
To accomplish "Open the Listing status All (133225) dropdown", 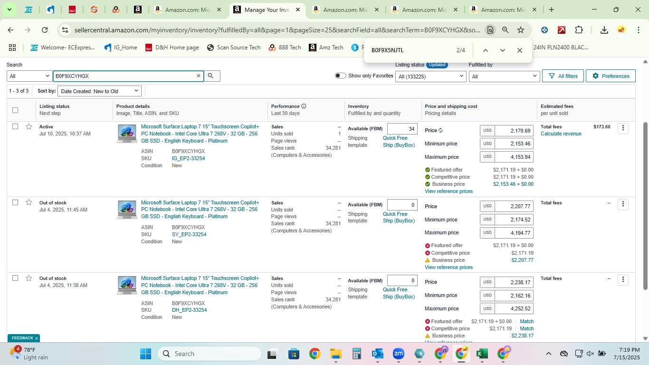I will coord(430,76).
